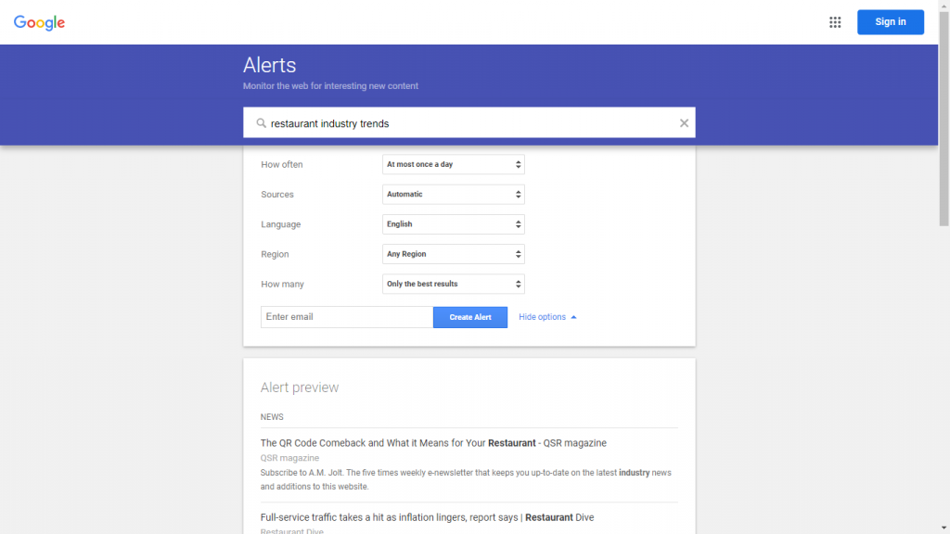950x534 pixels.
Task: Click the scrollbar down arrow
Action: pyautogui.click(x=944, y=528)
